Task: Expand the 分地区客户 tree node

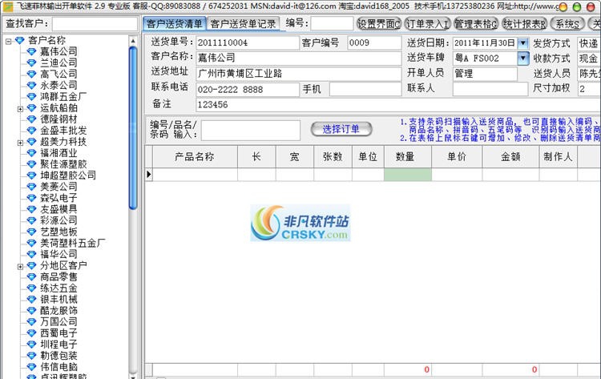Action: click(19, 265)
